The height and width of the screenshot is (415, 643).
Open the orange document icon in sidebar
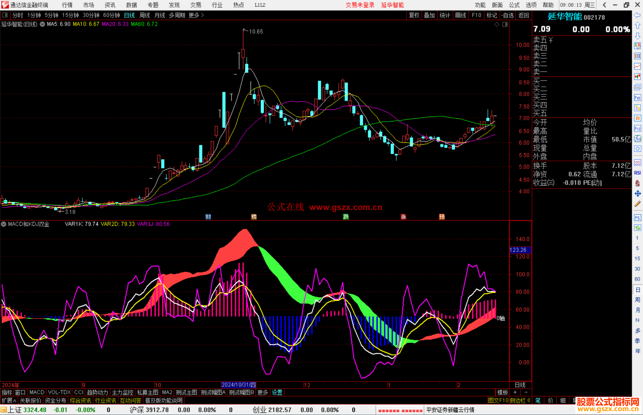point(637,118)
